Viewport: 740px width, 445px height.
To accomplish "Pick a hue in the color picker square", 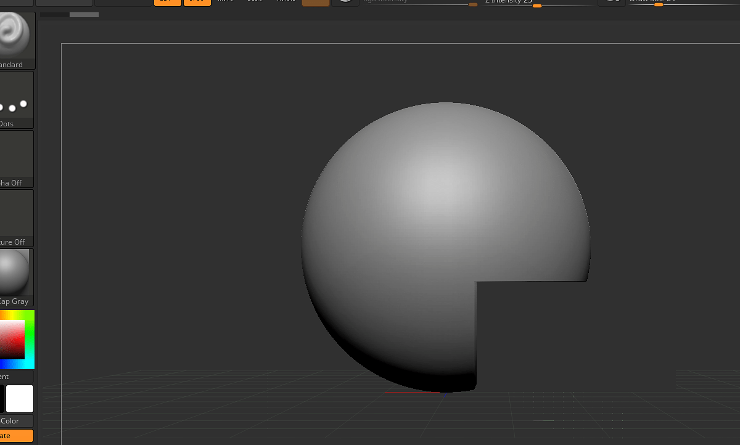I will pyautogui.click(x=17, y=339).
